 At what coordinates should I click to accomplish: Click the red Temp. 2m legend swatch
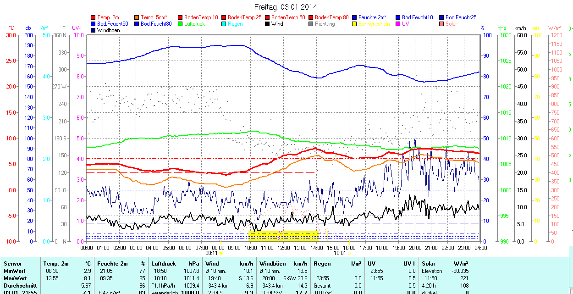coord(94,17)
